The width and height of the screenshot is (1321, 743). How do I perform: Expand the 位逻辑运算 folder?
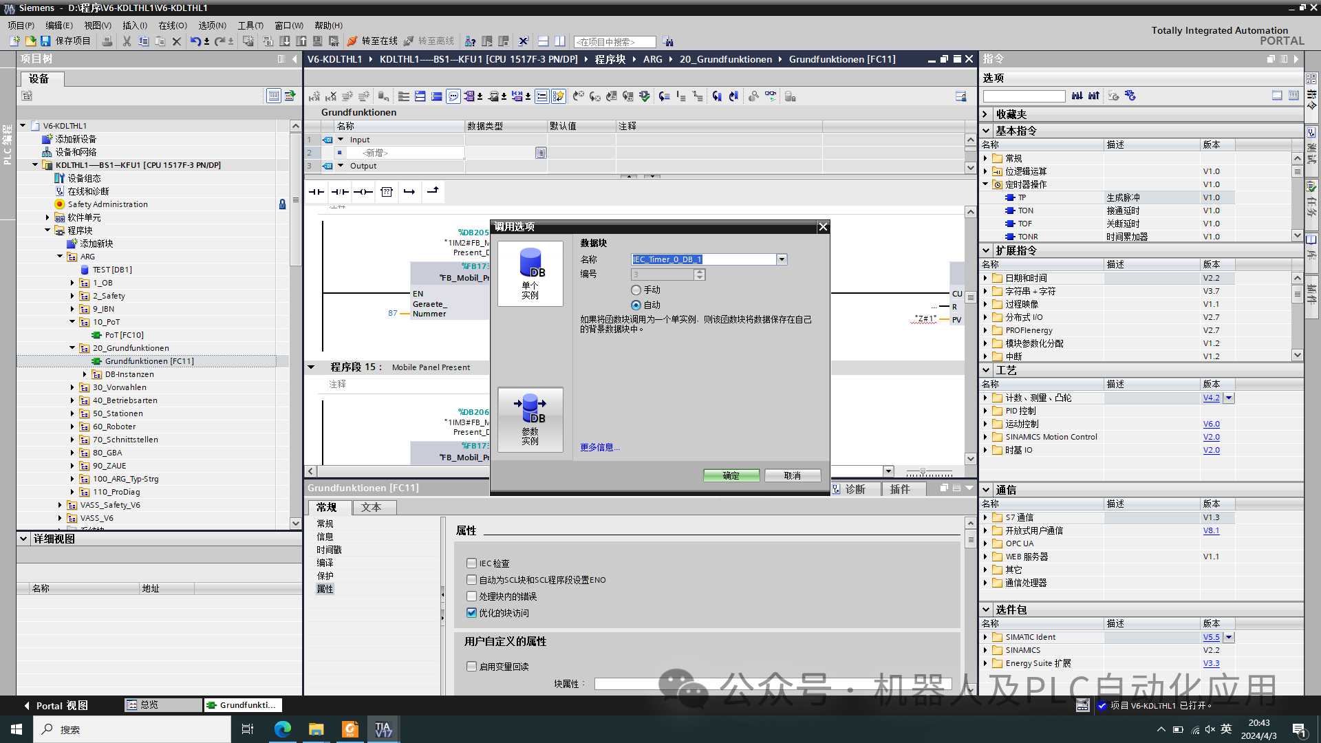coord(985,171)
